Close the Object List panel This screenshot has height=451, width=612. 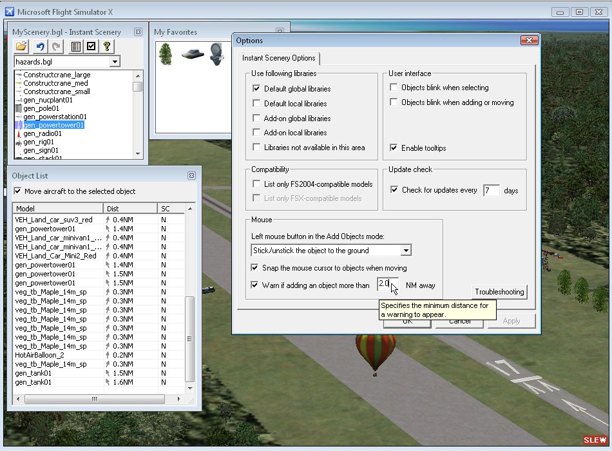(x=191, y=176)
